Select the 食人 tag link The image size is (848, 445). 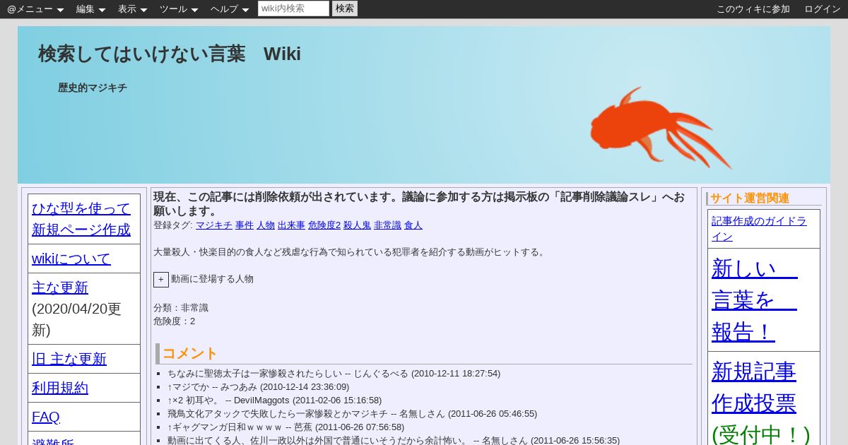(x=413, y=225)
